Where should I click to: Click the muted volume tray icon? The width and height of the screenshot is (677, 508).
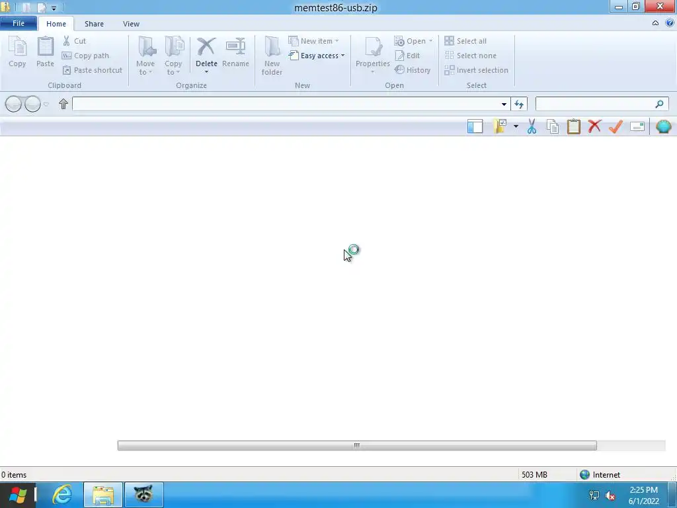coord(610,495)
